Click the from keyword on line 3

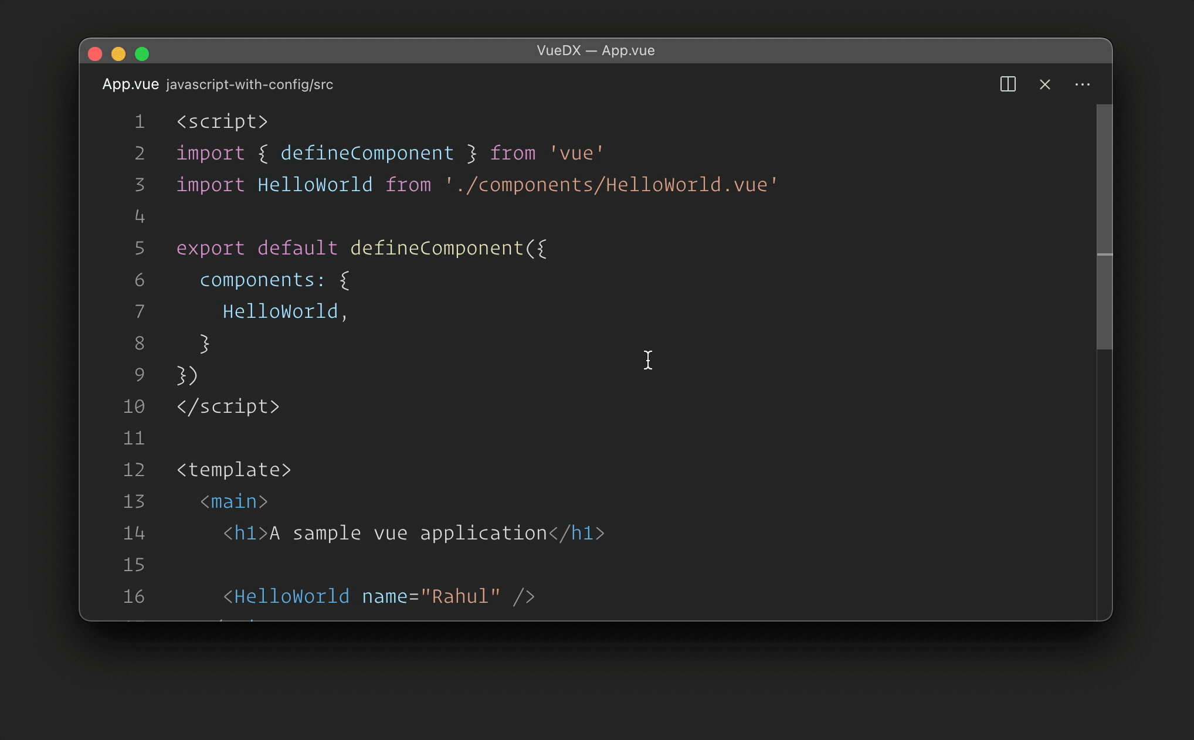tap(408, 185)
